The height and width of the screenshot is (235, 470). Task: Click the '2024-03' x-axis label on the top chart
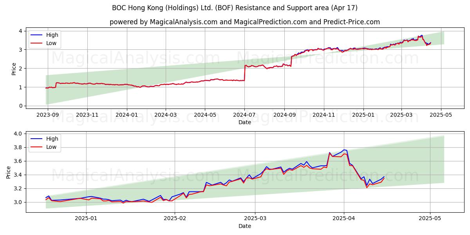coord(165,116)
